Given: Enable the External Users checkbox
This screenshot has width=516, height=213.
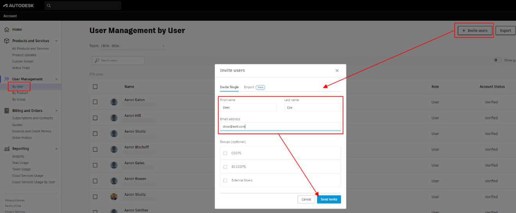Looking at the screenshot, I should pyautogui.click(x=225, y=181).
